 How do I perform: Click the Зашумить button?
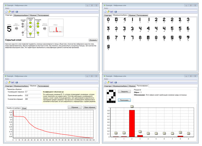point(124,92)
